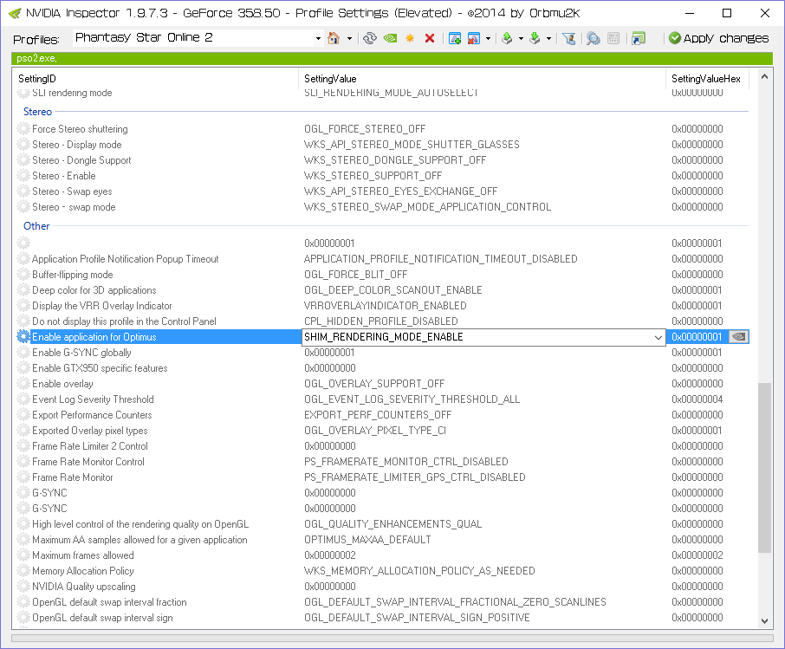Click gear icon for Buffer-flipping mode
The width and height of the screenshot is (785, 649).
point(23,275)
